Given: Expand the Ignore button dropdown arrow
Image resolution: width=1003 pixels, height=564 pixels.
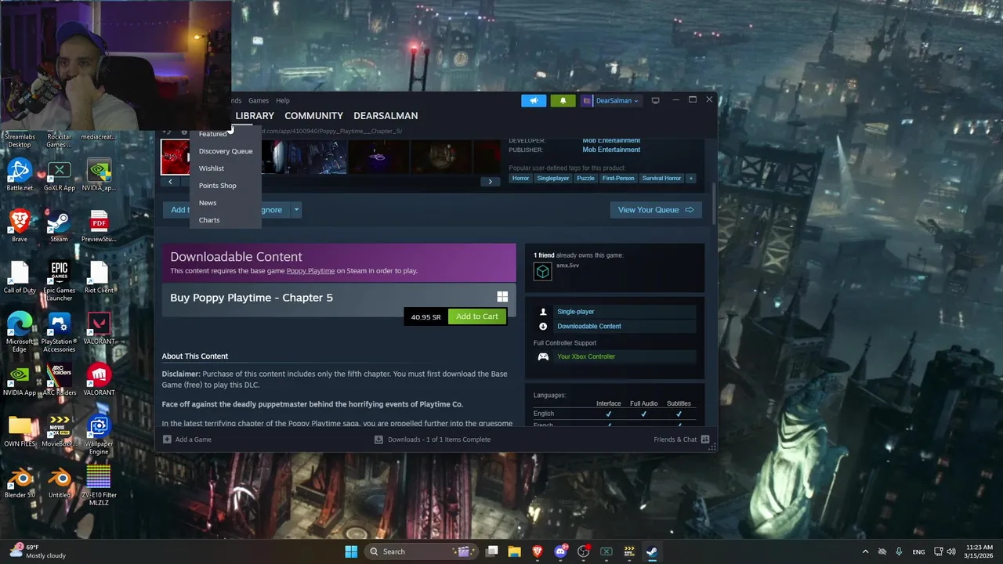Looking at the screenshot, I should tap(296, 210).
